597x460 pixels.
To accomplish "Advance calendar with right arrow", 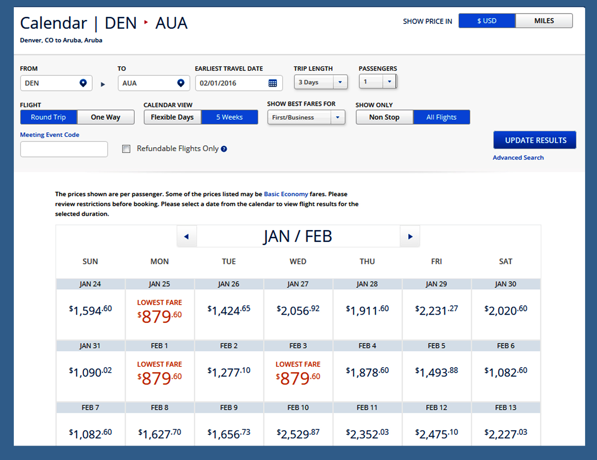I will (410, 237).
